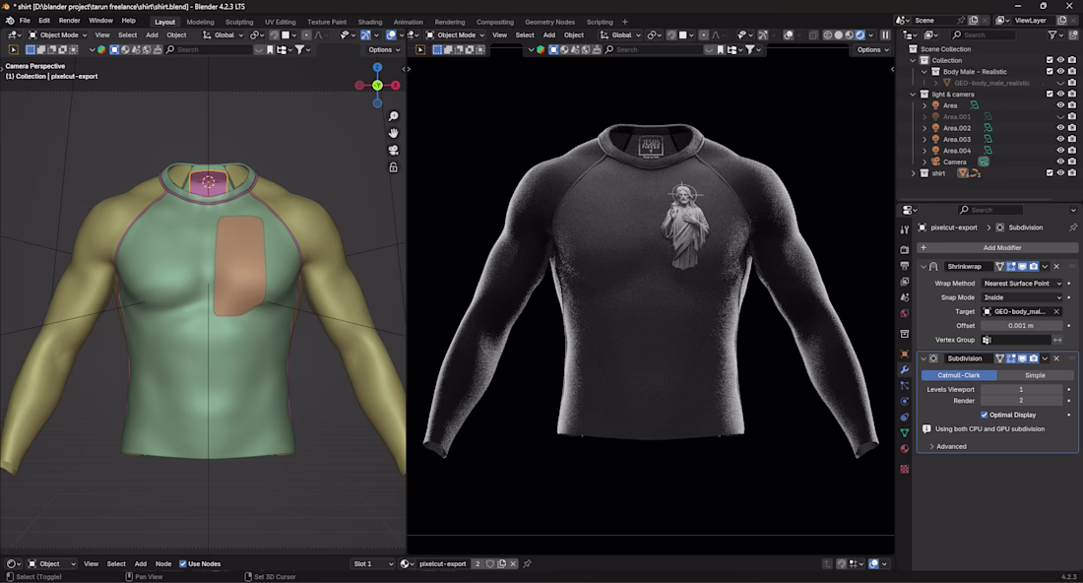Image resolution: width=1083 pixels, height=583 pixels.
Task: Click the Render levels value field
Action: pyautogui.click(x=1022, y=401)
